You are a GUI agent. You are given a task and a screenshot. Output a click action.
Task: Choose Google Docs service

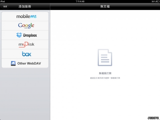click(25, 26)
